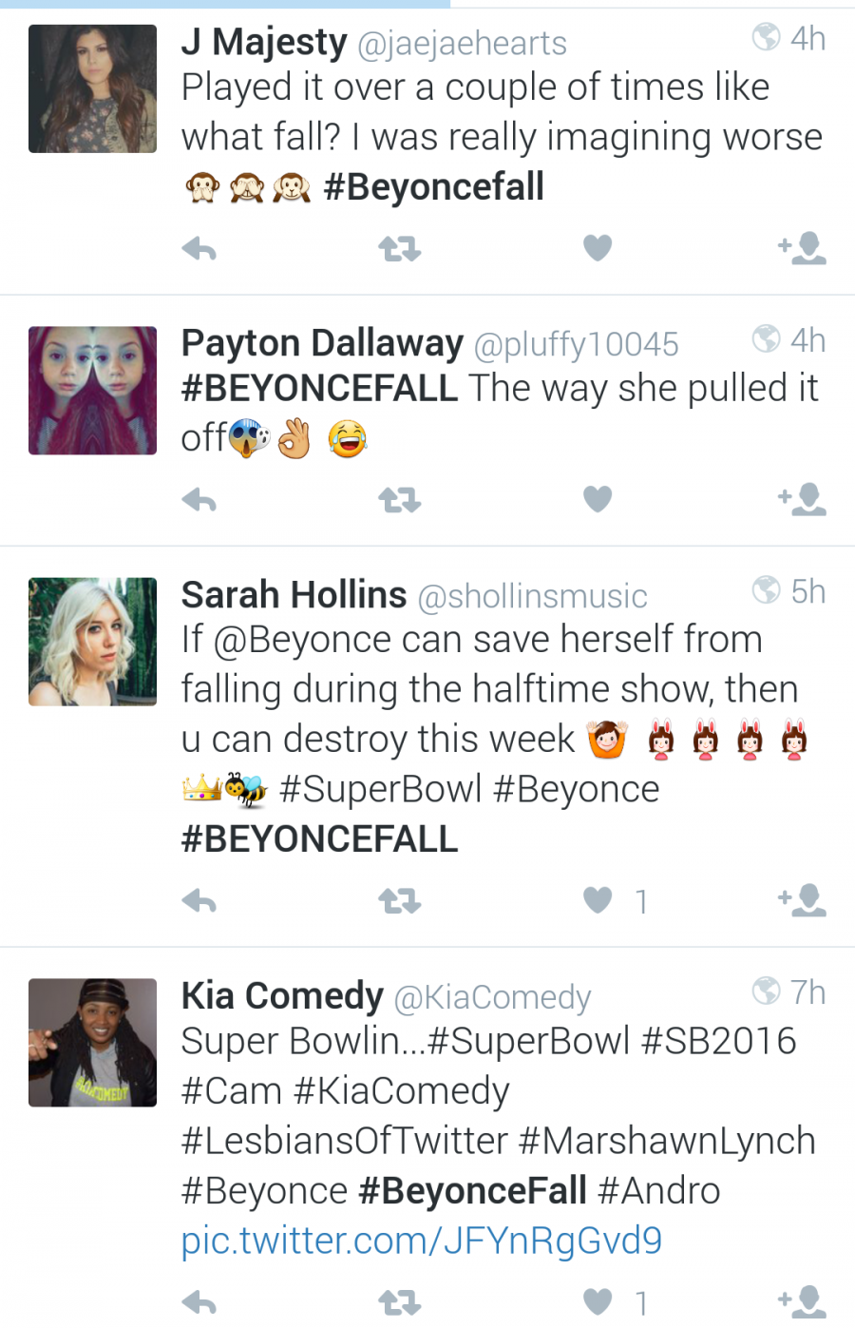
Task: Retweet J Majesty's tweet
Action: (x=399, y=249)
